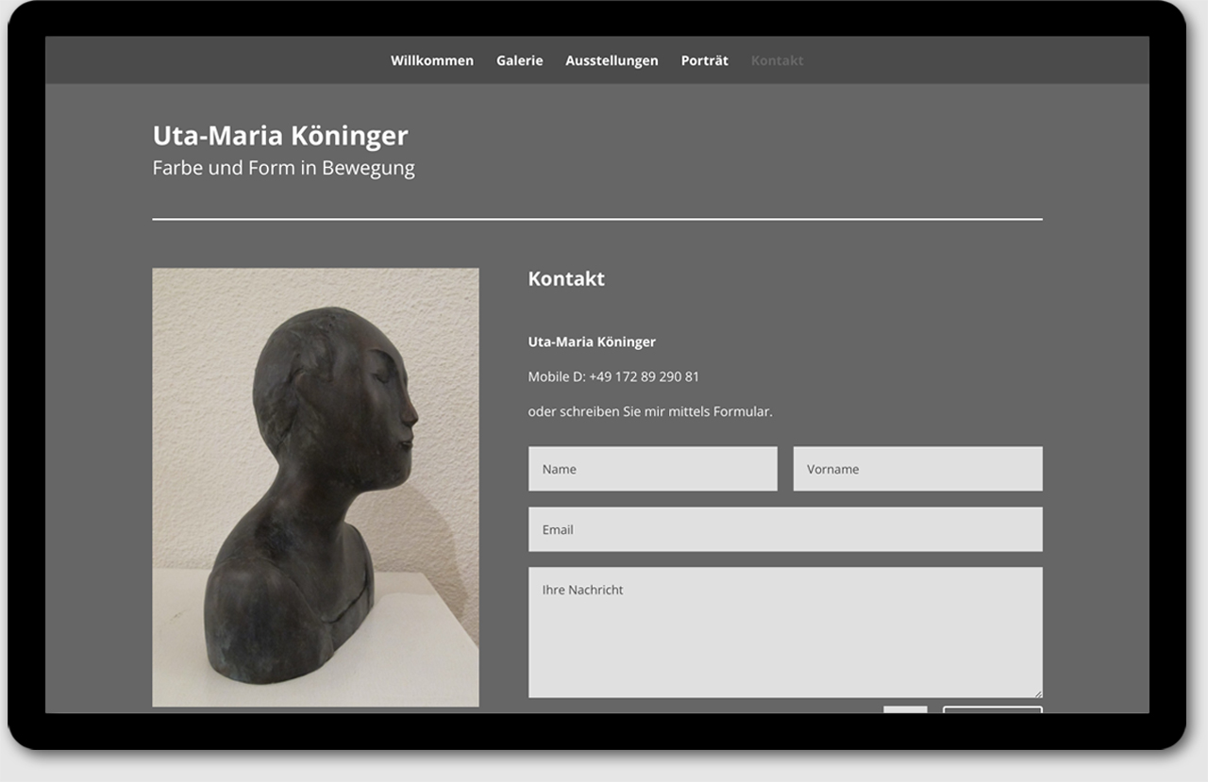Focus the Name input field
This screenshot has height=782, width=1208.
click(652, 469)
